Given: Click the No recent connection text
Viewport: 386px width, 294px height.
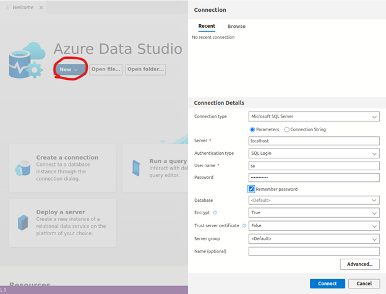Looking at the screenshot, I should [213, 37].
